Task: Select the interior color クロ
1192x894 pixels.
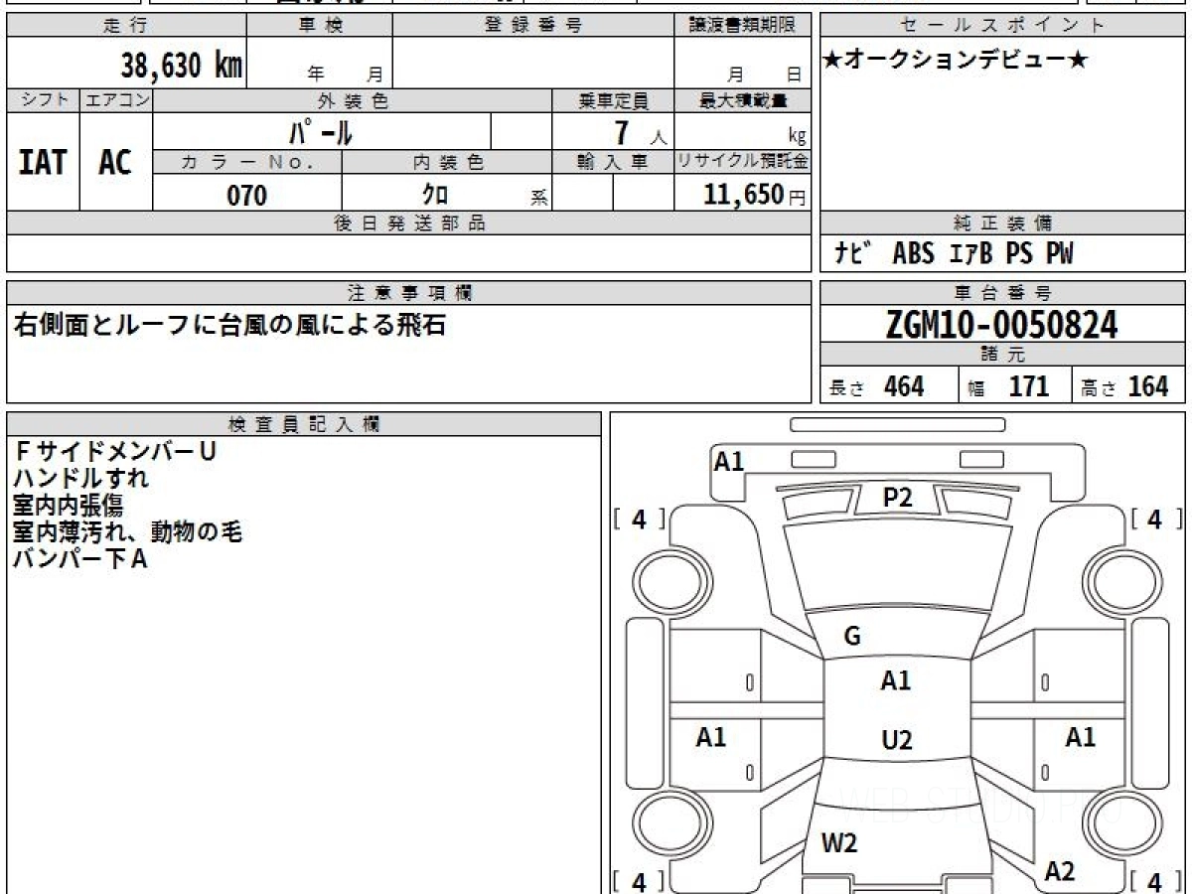Action: coord(435,195)
